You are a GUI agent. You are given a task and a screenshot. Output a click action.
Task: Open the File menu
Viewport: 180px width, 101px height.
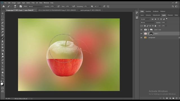pyautogui.click(x=5, y=3)
